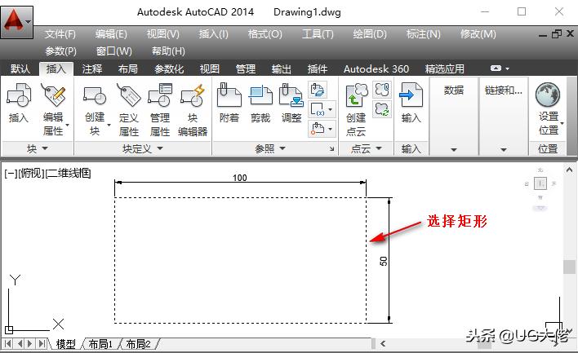Expand the 数据 panel

[454, 149]
